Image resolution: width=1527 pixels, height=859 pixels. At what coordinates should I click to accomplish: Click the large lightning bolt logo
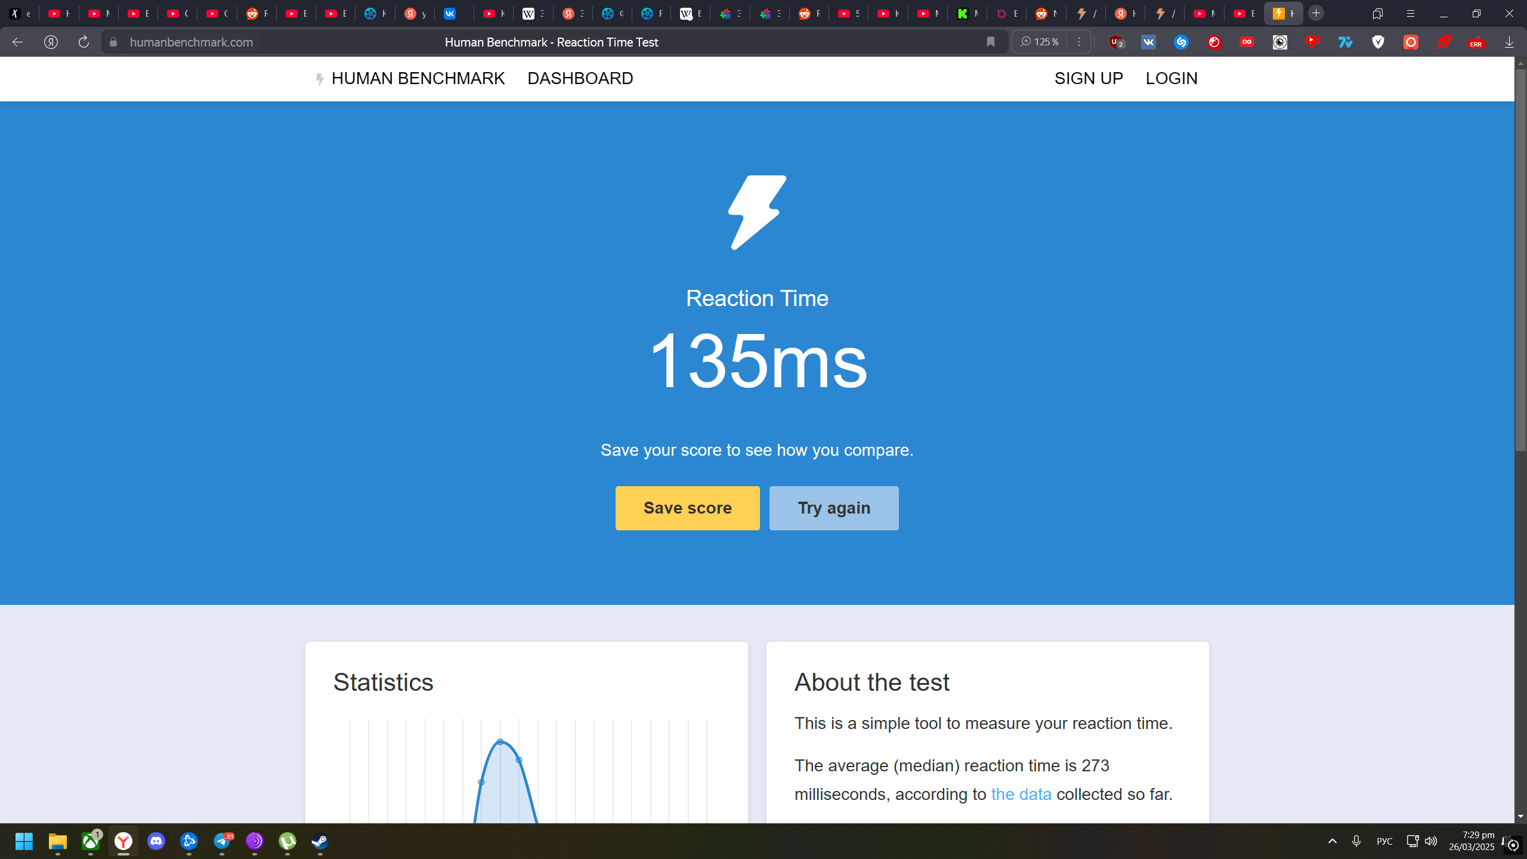click(757, 212)
